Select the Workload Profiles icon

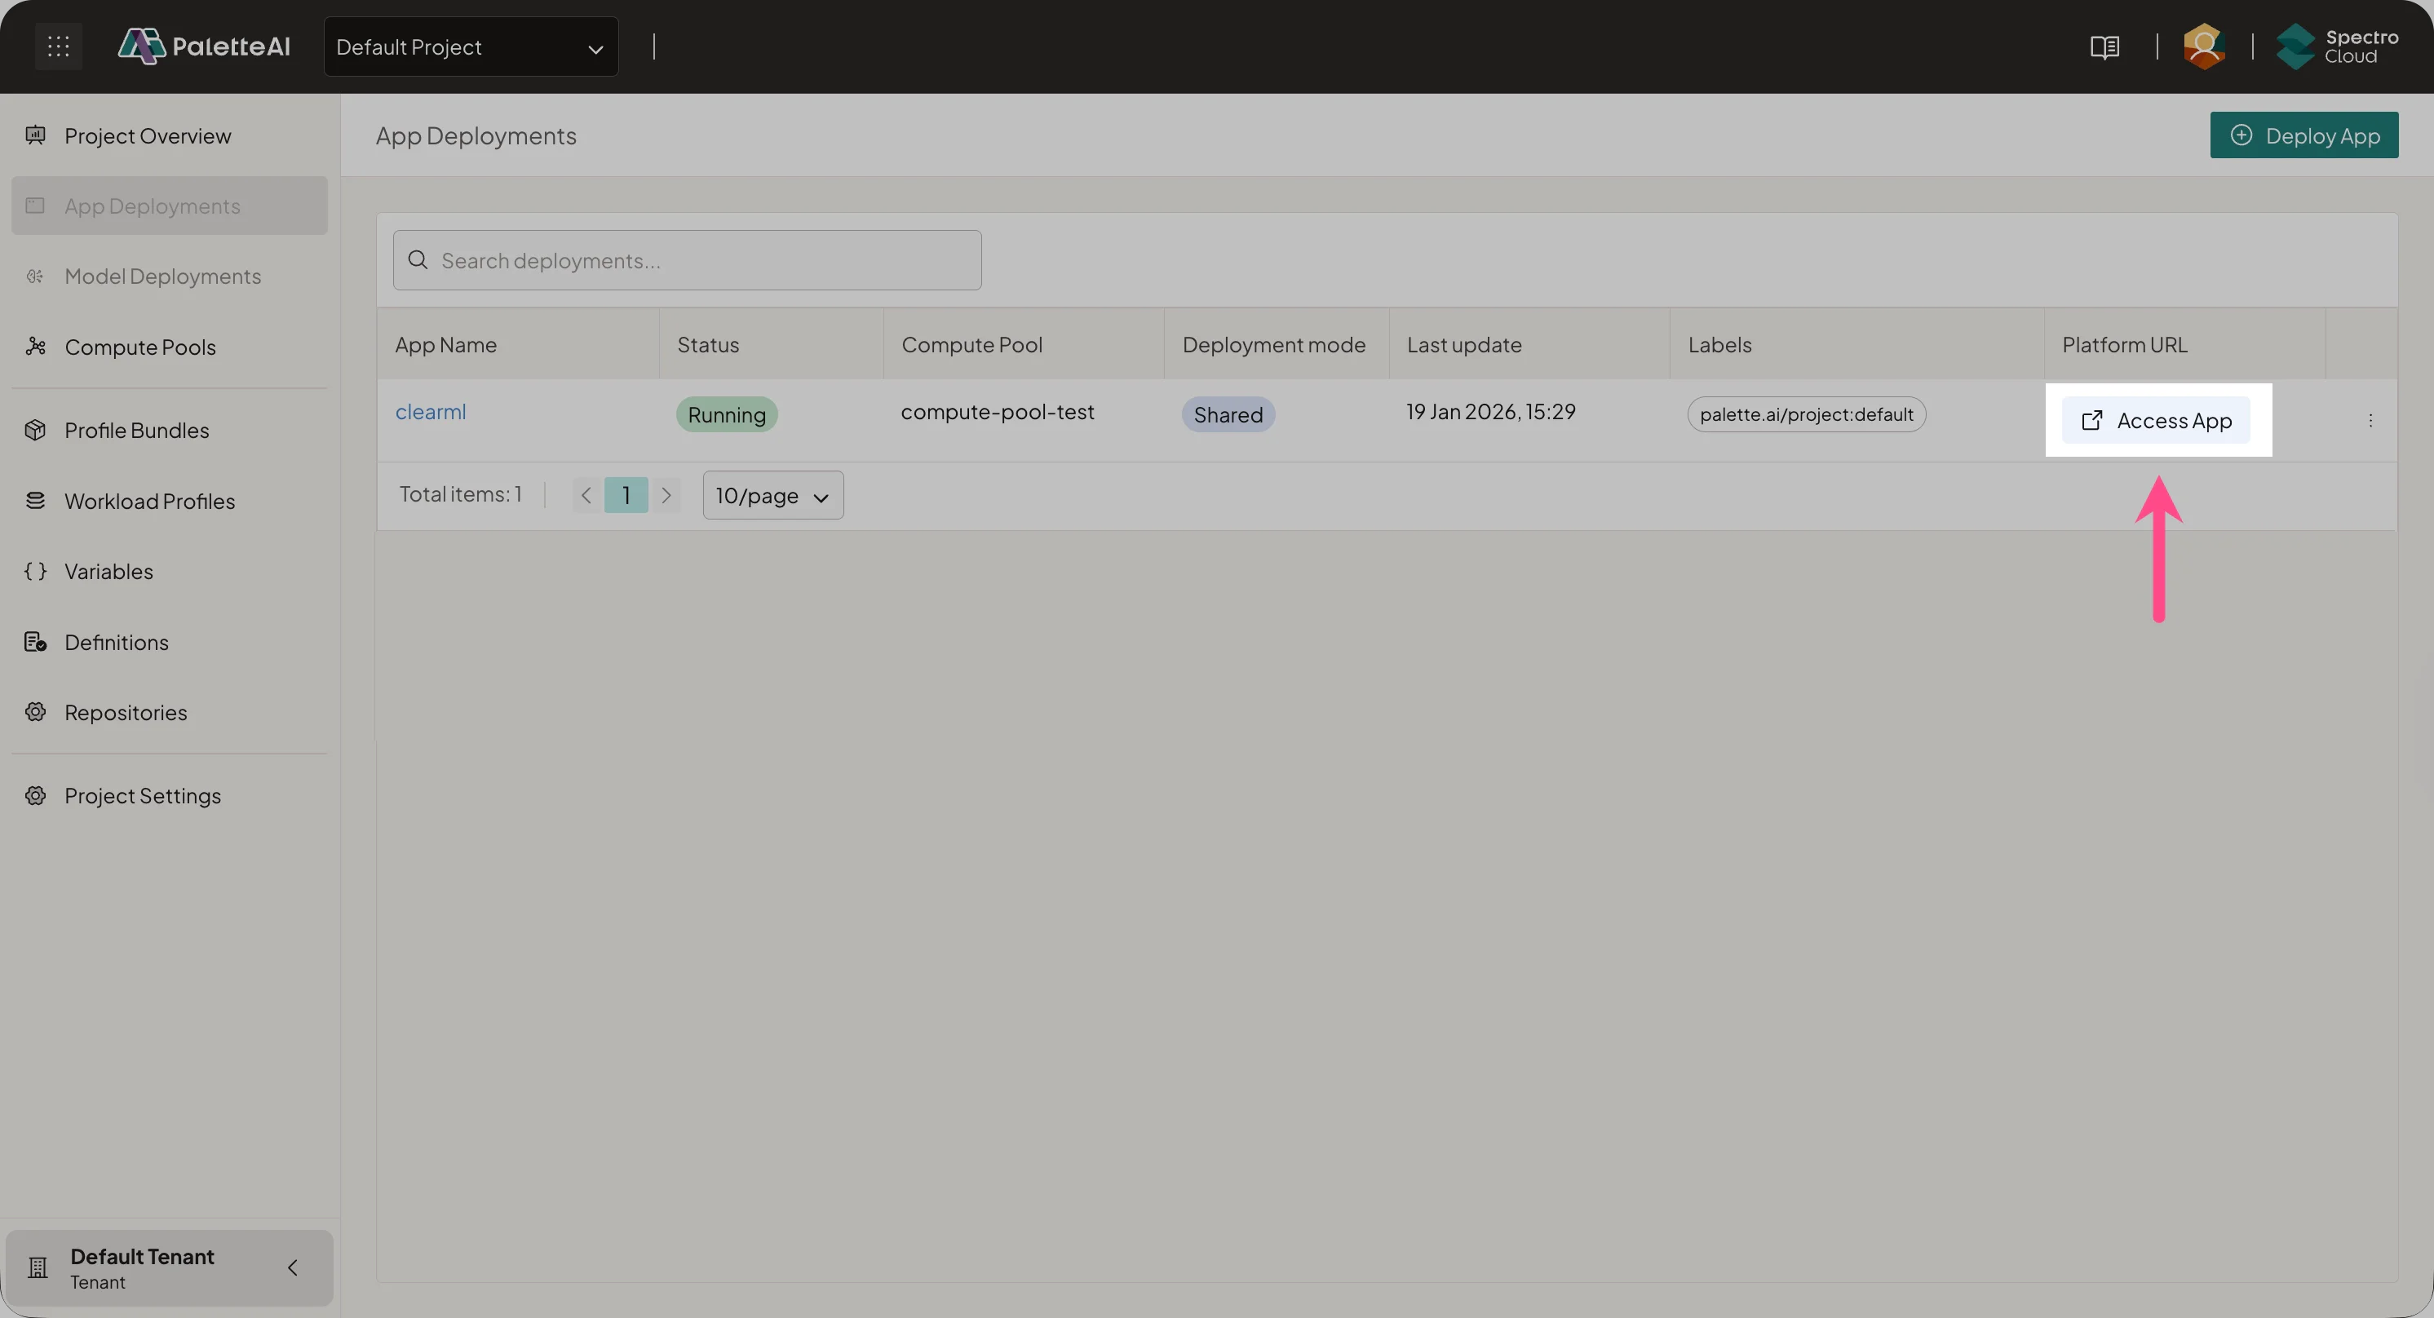pos(36,500)
